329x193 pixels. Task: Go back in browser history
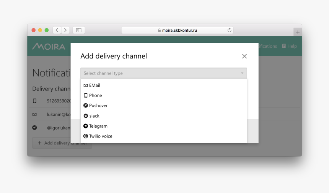[x=57, y=30]
